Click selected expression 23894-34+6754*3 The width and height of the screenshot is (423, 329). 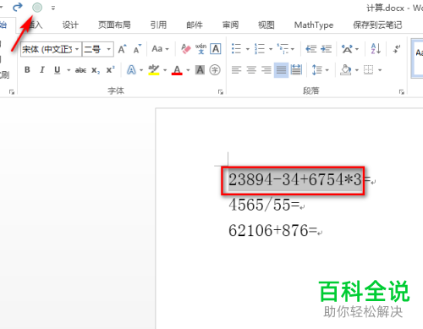(x=294, y=179)
